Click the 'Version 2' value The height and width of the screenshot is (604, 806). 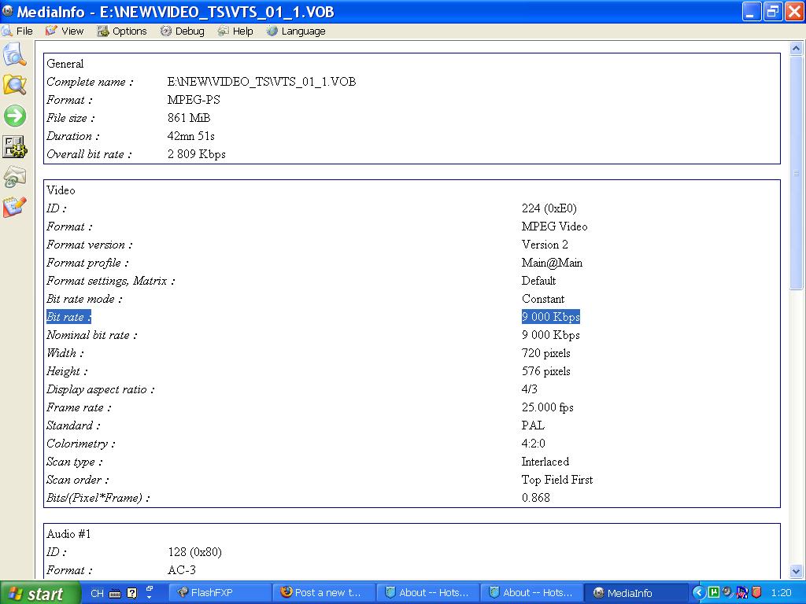click(545, 245)
